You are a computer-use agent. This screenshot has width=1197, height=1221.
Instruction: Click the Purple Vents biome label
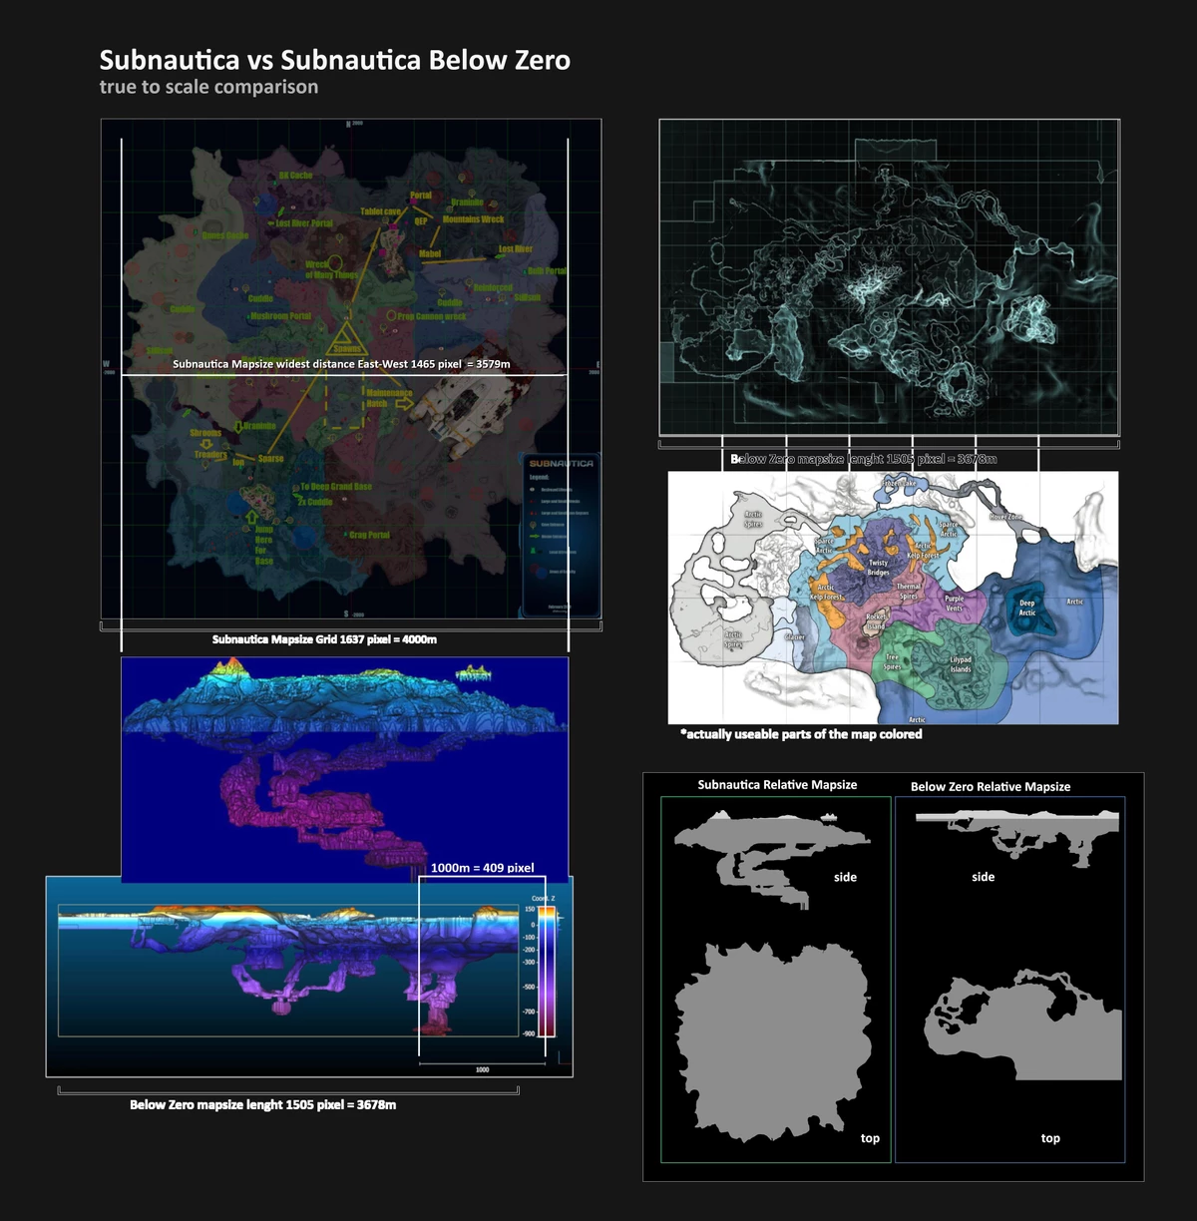click(x=955, y=604)
